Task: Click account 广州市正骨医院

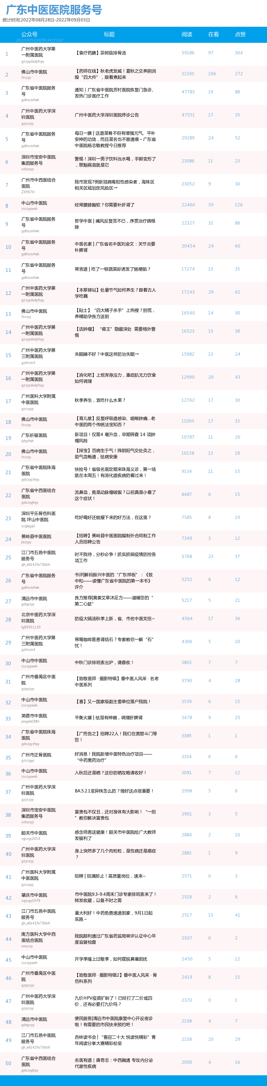Action: (x=36, y=755)
